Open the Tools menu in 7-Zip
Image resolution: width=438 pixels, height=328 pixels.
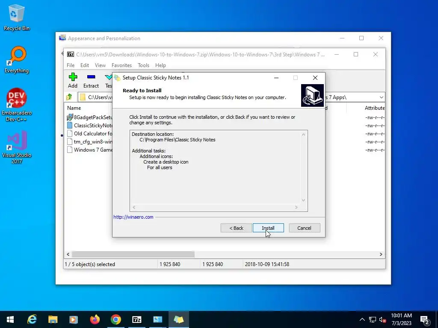coord(143,65)
